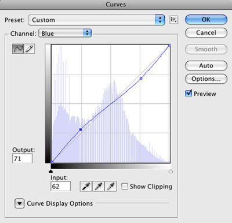Expand Curve Display Options
232x223 pixels.
tap(20, 203)
